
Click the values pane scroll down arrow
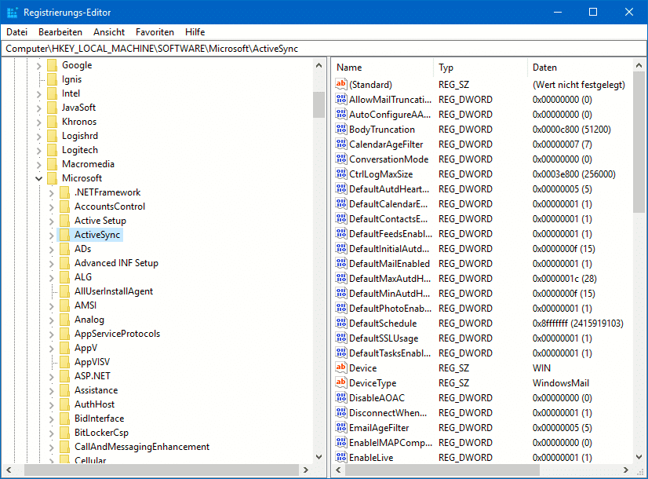tap(639, 457)
